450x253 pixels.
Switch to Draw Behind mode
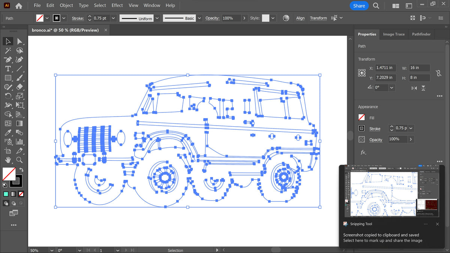pos(13,203)
